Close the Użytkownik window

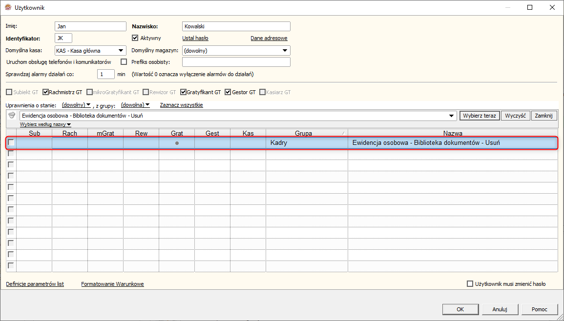pyautogui.click(x=552, y=7)
